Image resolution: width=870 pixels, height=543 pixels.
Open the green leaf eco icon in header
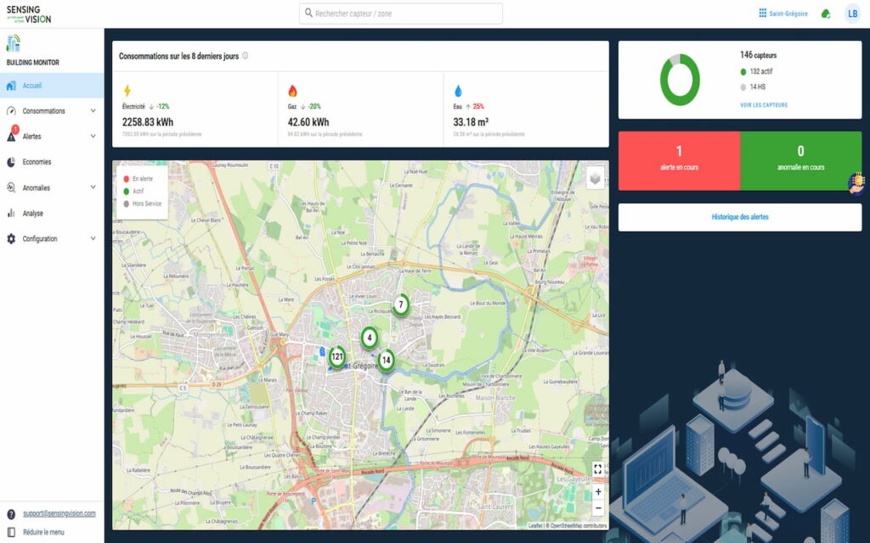(826, 14)
